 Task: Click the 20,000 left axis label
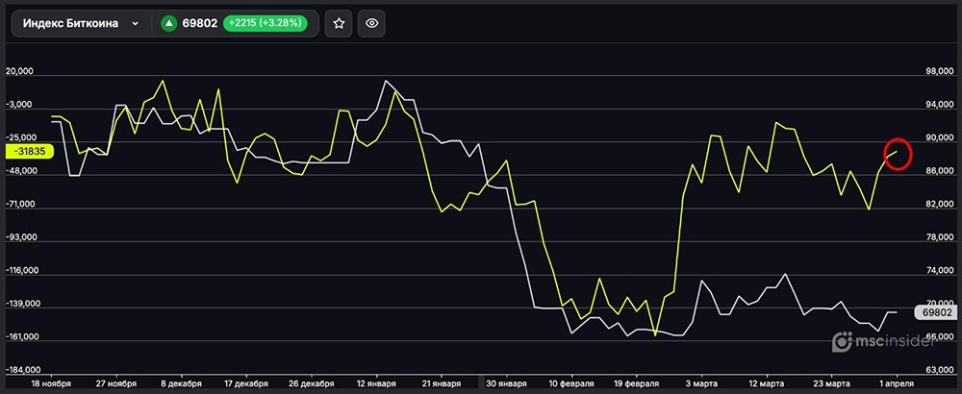pyautogui.click(x=21, y=72)
